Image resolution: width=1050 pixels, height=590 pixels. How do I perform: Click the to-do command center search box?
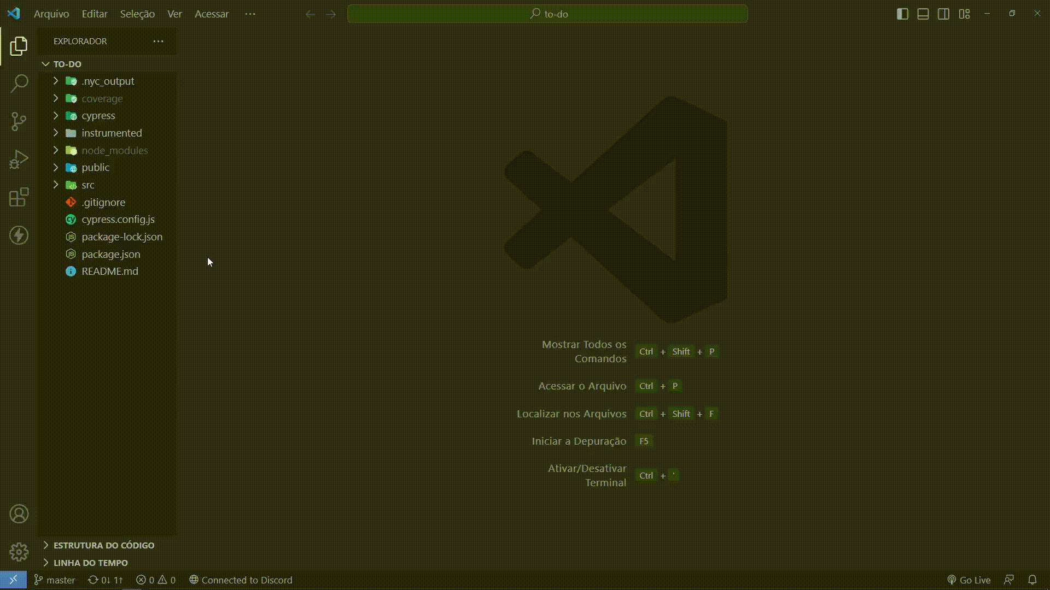[x=547, y=14]
